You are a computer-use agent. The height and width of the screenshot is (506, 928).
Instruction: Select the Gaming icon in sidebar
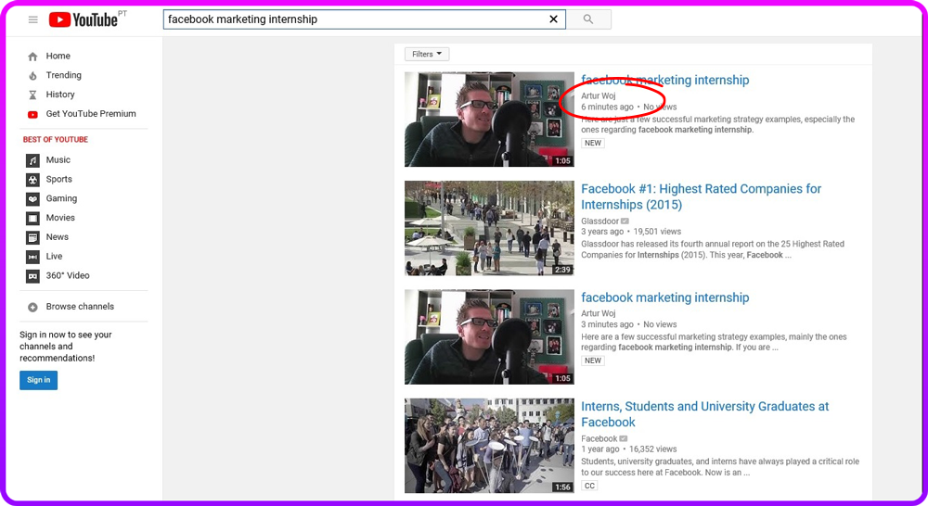[33, 199]
